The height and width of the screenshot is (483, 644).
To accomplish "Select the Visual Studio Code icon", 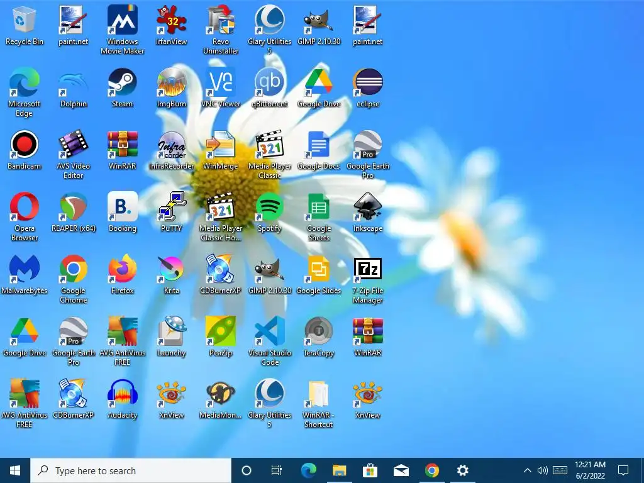I will (269, 341).
